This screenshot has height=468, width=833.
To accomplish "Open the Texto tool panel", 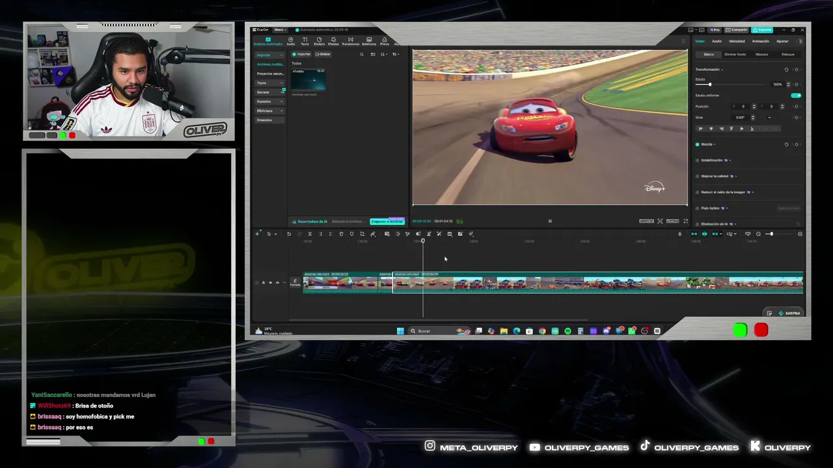I will [305, 41].
